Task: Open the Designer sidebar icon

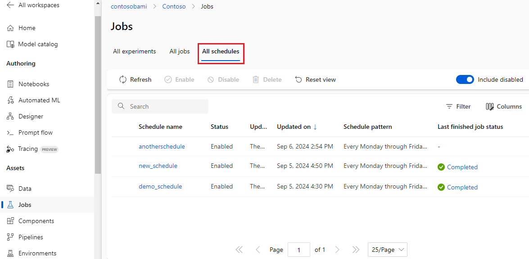Action: point(10,116)
